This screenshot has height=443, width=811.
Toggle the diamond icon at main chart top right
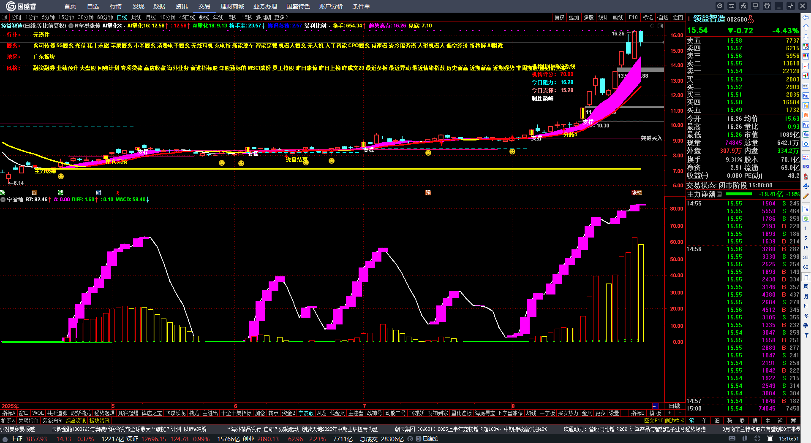point(652,26)
